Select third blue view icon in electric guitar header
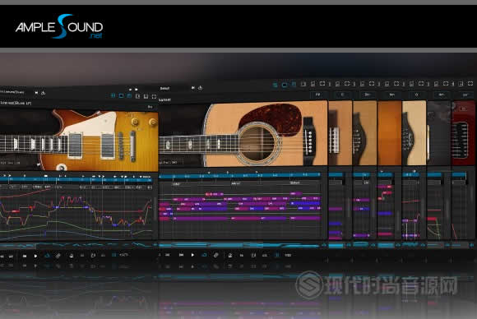Image resolution: width=477 pixels, height=319 pixels. pyautogui.click(x=129, y=96)
